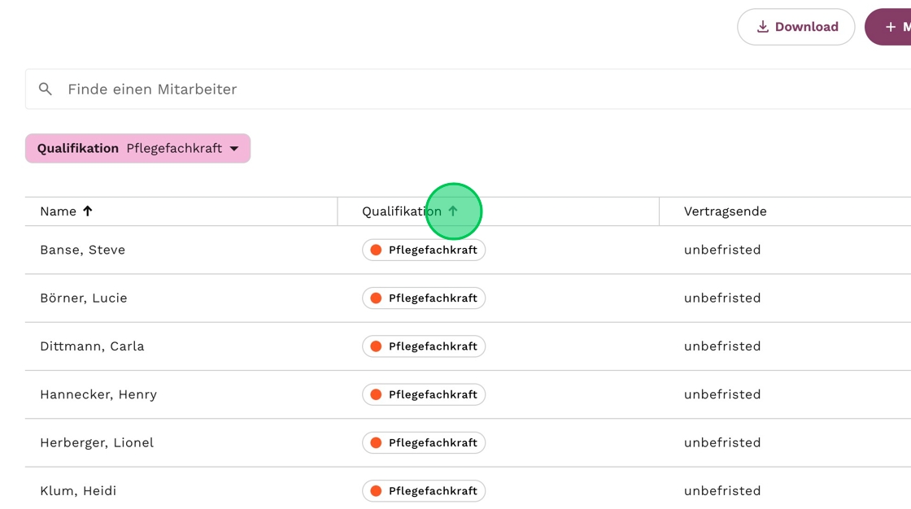This screenshot has height=509, width=911.
Task: Click the download arrow icon
Action: [x=762, y=27]
